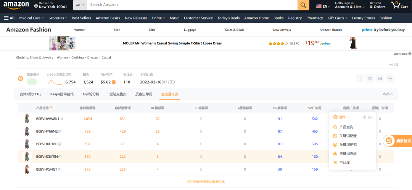Click 点击查看全部变体流量对比 link
This screenshot has height=190, width=412.
[206, 182]
